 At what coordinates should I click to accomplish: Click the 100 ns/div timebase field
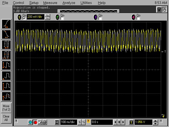pos(68,122)
